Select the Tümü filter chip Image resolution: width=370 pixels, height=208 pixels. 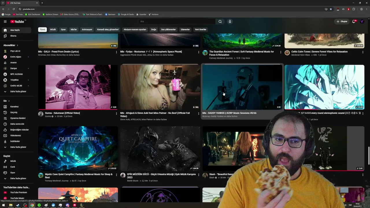(x=42, y=29)
